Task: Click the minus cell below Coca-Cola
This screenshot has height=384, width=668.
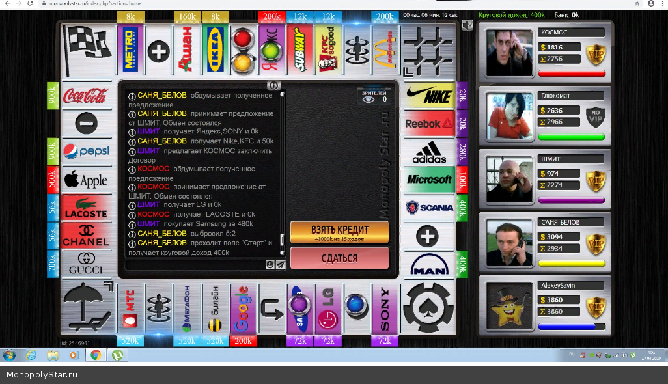Action: [x=87, y=124]
